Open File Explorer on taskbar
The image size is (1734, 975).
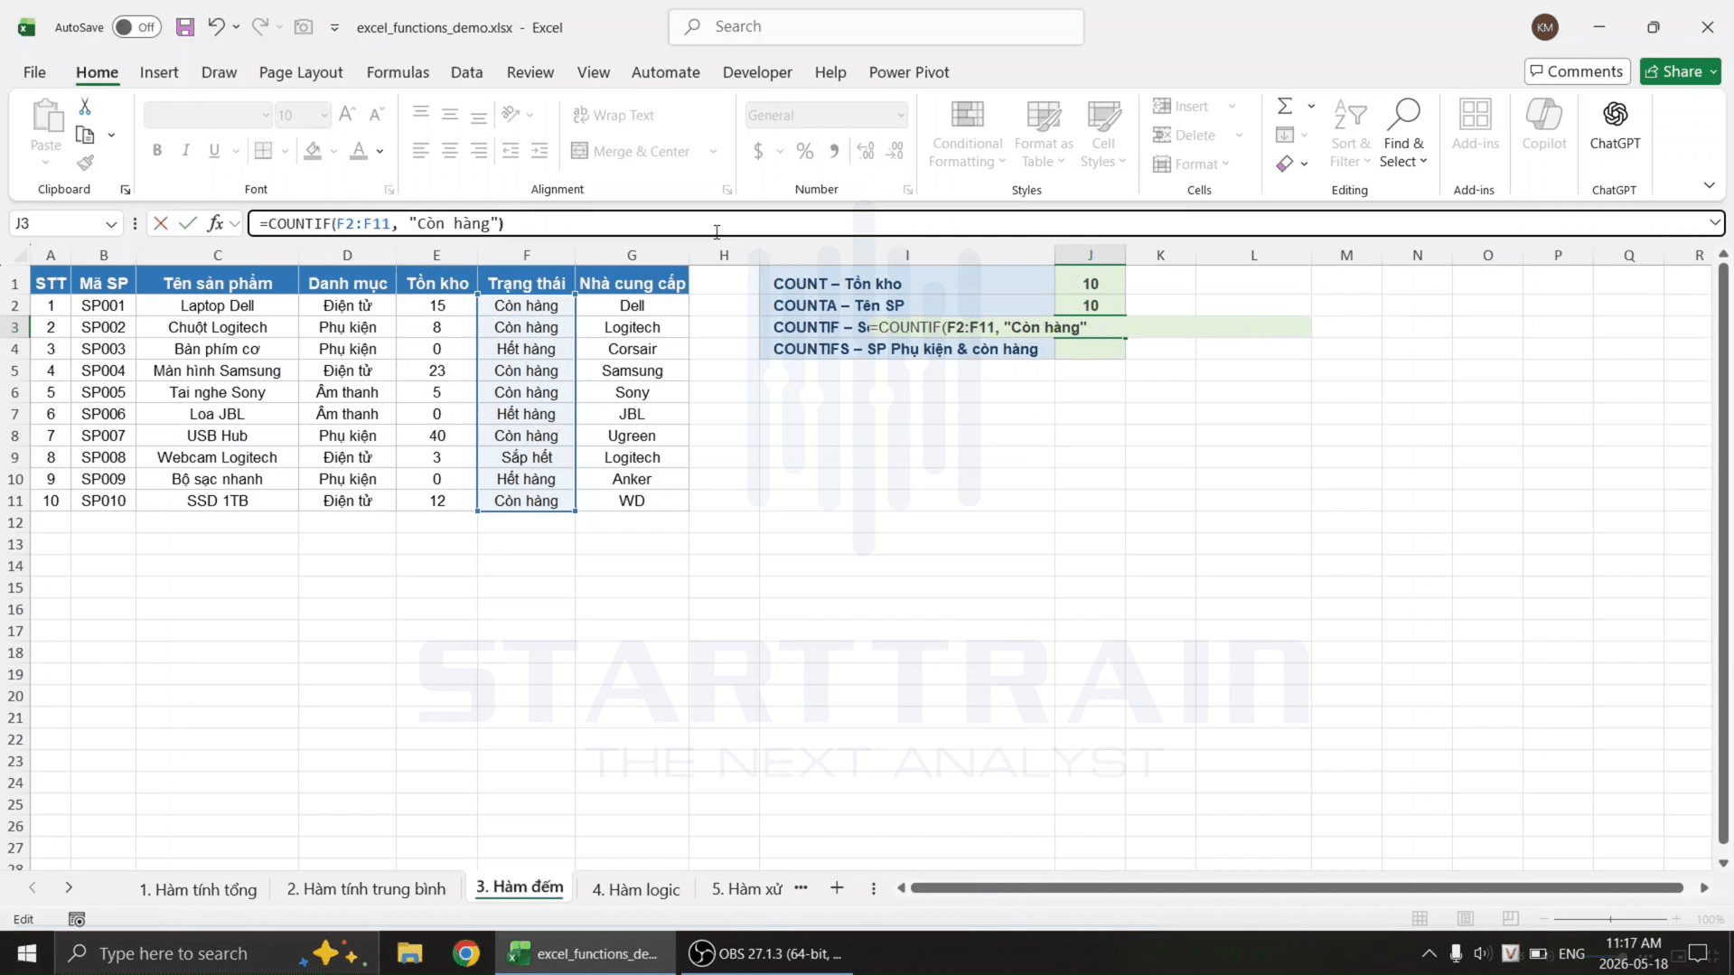[x=409, y=953]
